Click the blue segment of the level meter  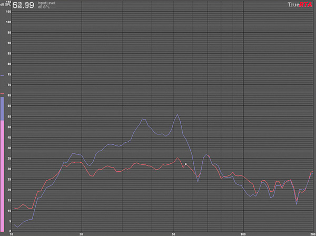(x=2, y=109)
